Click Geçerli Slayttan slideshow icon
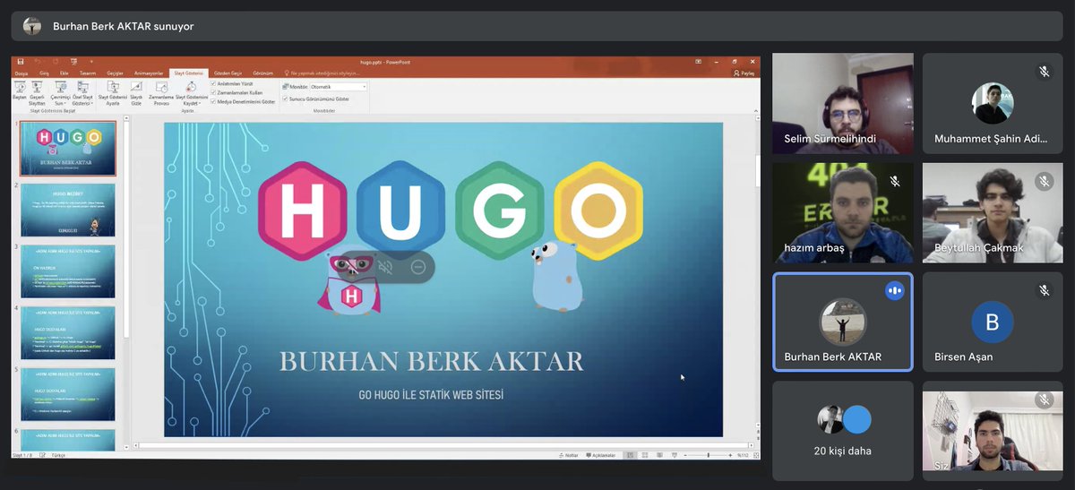The width and height of the screenshot is (1075, 490). 37,92
